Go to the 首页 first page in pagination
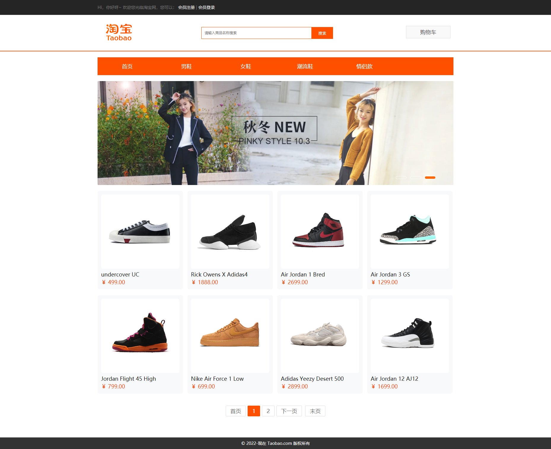The image size is (551, 449). (236, 411)
